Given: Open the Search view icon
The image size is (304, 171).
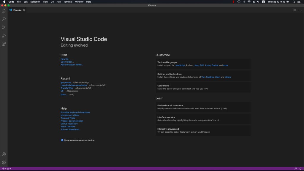Looking at the screenshot, I should click(4, 19).
